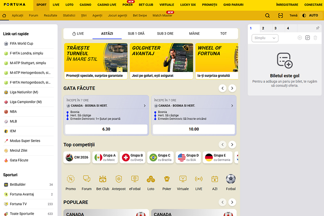This screenshot has width=324, height=216.
Task: Go to previous Gata Făcute cards
Action: pyautogui.click(x=222, y=88)
